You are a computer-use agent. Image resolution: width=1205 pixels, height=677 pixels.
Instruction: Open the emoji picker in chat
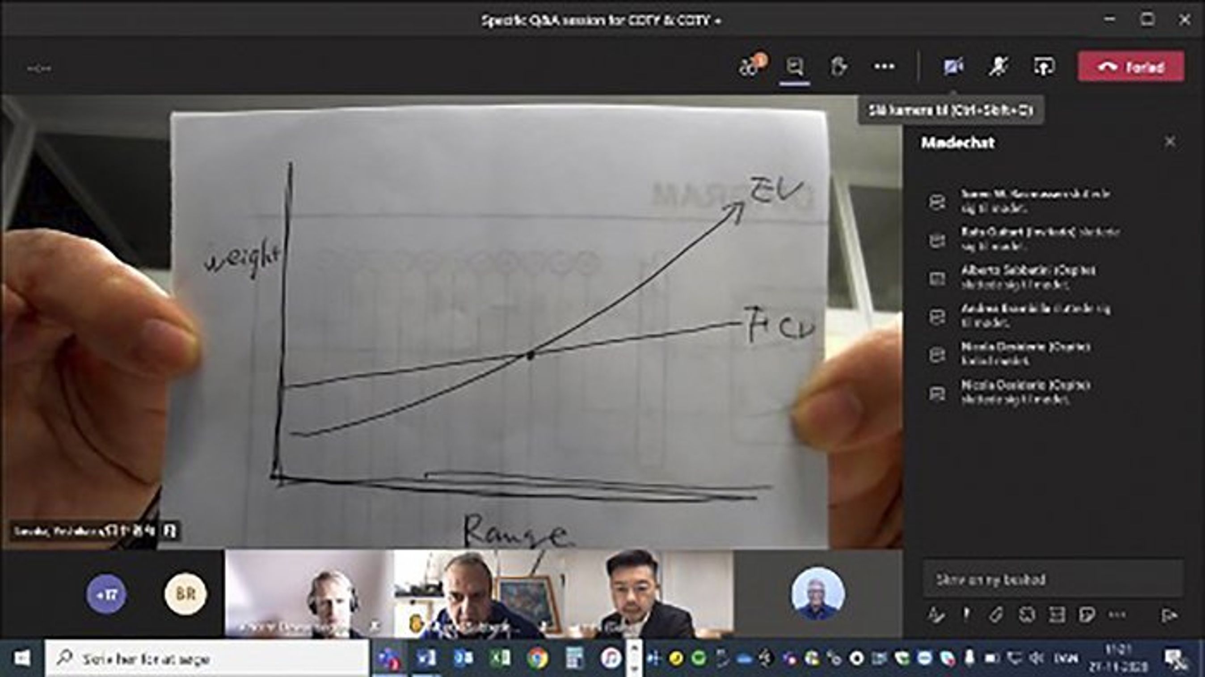pyautogui.click(x=1026, y=615)
